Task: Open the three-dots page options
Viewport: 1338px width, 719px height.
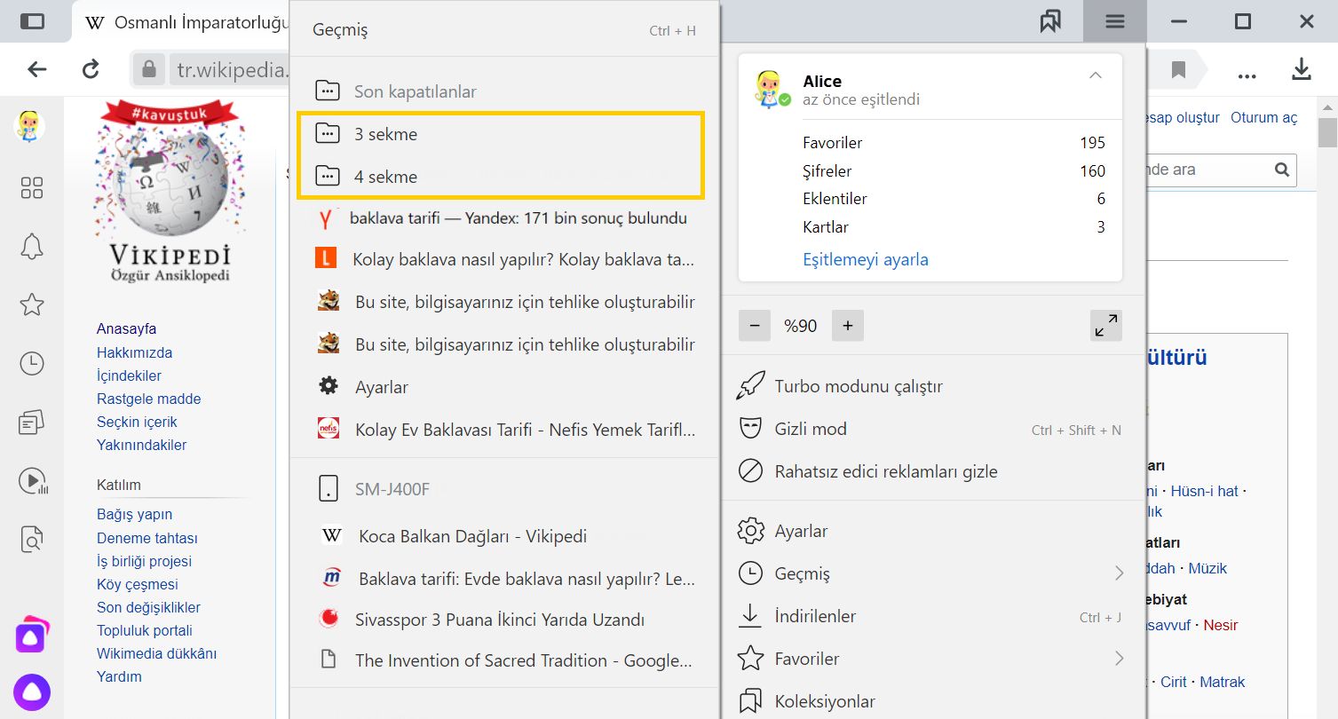Action: (x=1247, y=75)
